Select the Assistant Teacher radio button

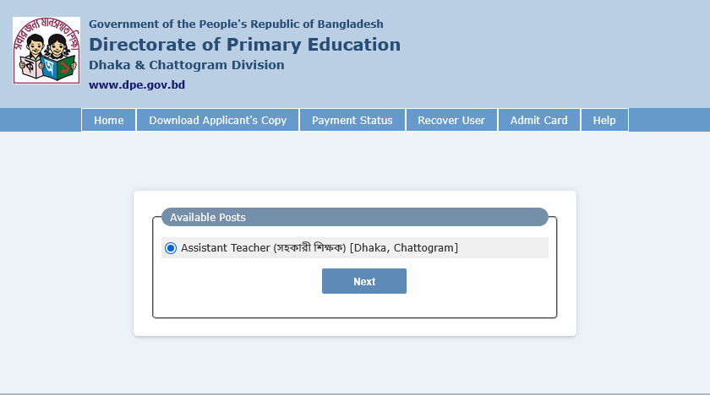tap(171, 248)
